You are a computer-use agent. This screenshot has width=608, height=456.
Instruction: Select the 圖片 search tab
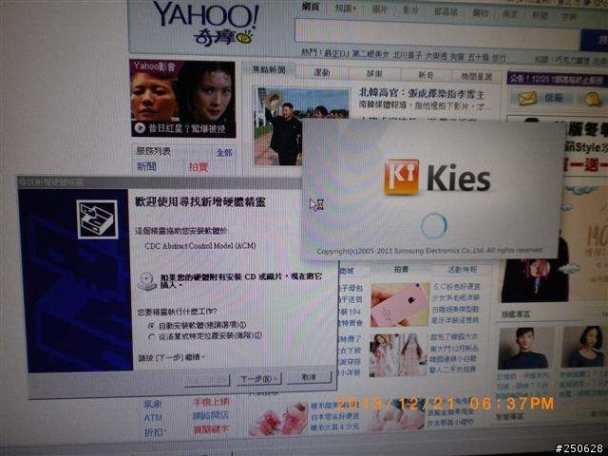(379, 9)
